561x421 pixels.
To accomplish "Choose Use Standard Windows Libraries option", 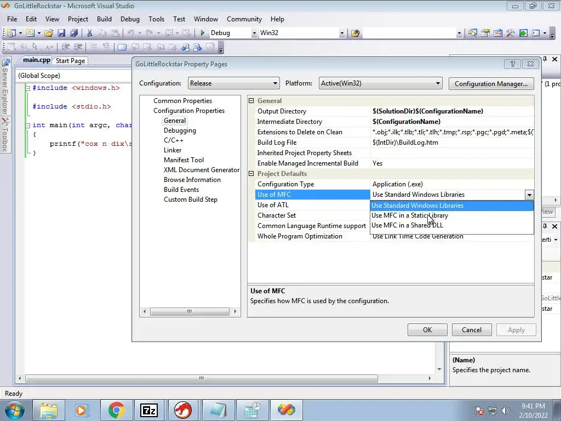I will tap(451, 206).
